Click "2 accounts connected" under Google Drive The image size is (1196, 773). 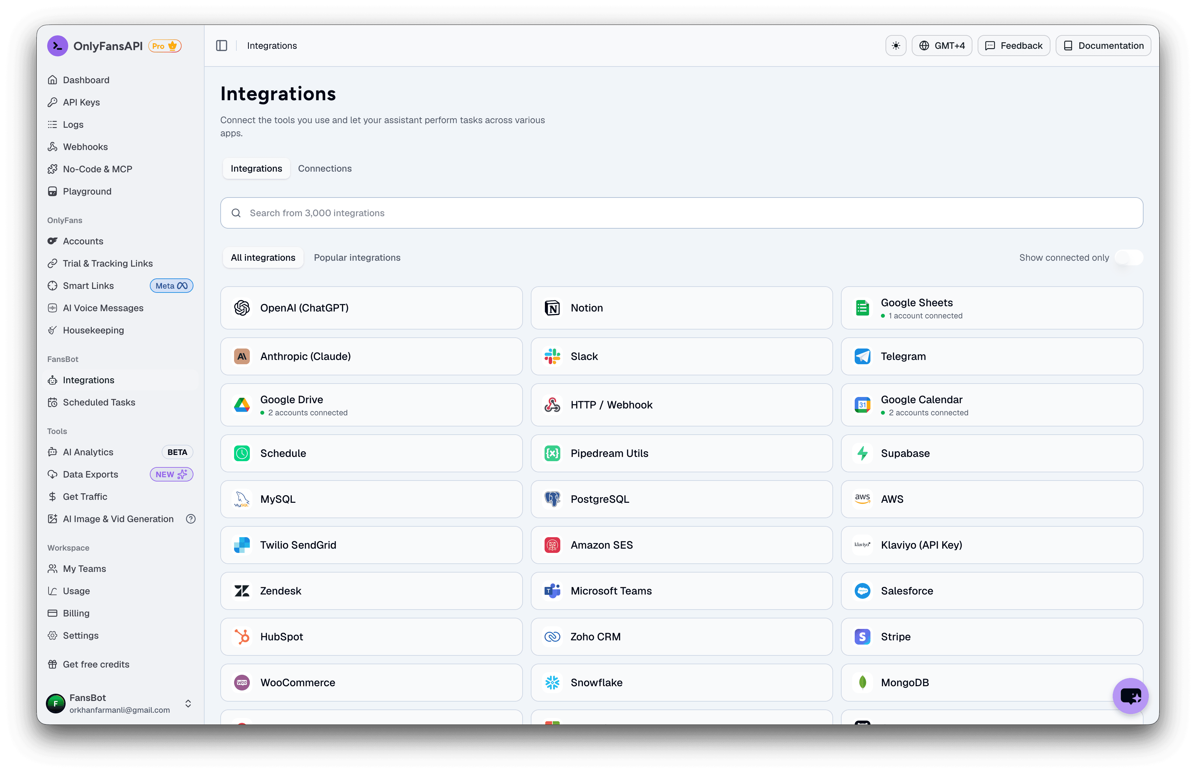pyautogui.click(x=308, y=413)
